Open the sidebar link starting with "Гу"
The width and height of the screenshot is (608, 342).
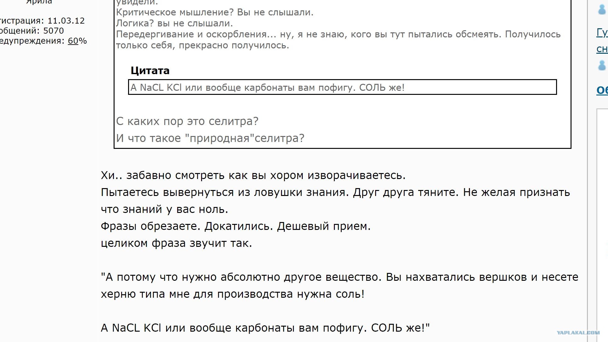tap(602, 33)
